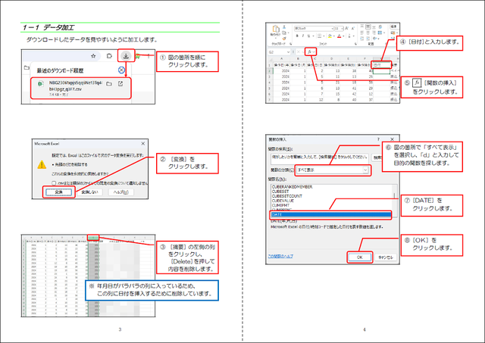485x343 pixels.
Task: Click the Copy icon in clipboard group
Action: coord(284,33)
